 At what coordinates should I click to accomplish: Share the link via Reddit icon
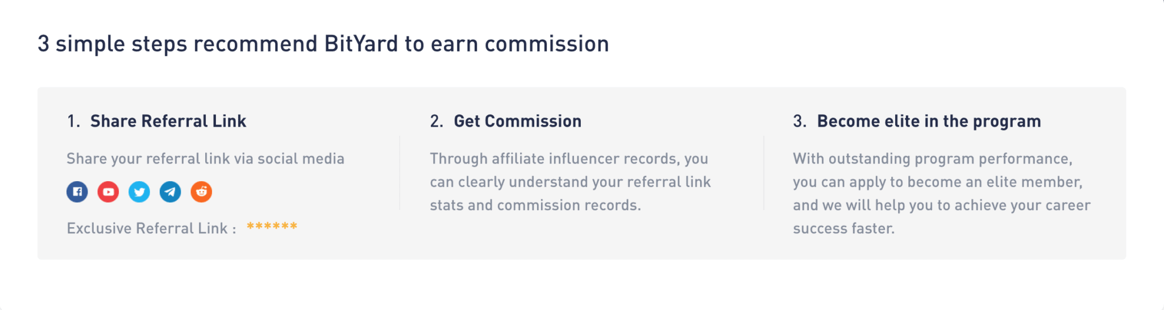(x=201, y=192)
